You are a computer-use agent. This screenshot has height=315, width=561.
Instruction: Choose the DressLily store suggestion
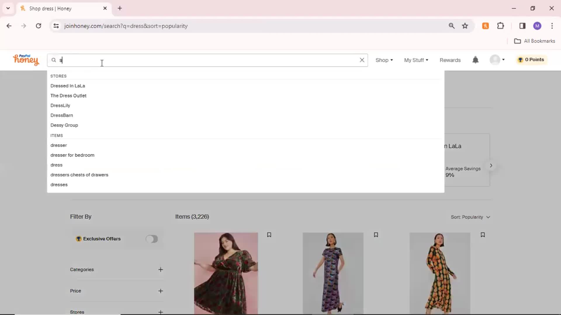[x=60, y=106]
